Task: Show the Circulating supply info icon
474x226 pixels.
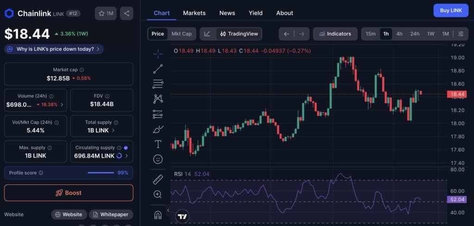Action: tap(119, 148)
